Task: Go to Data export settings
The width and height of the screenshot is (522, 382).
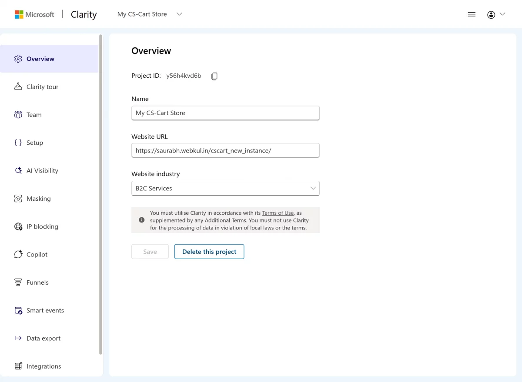Action: coord(49,338)
